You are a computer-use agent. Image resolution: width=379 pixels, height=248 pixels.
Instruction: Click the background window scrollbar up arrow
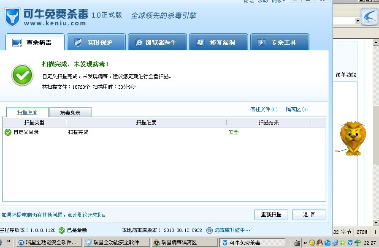[x=376, y=42]
